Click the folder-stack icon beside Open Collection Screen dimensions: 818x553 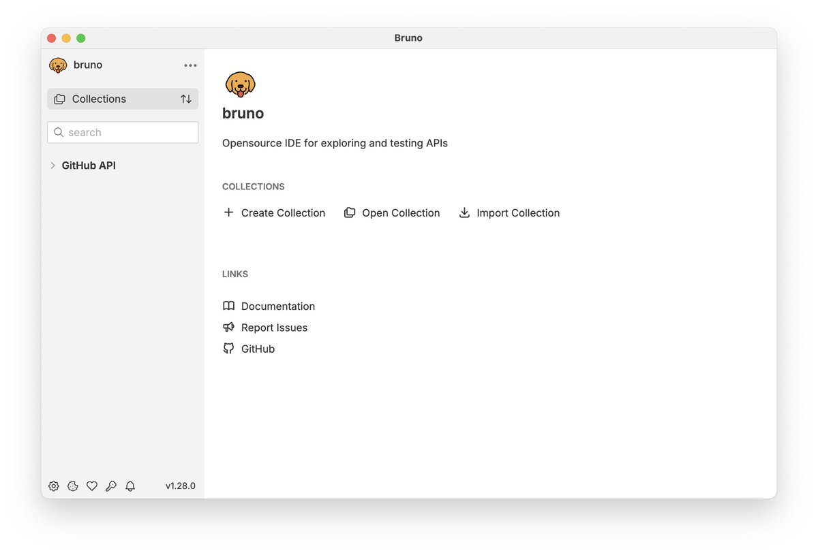(x=350, y=212)
